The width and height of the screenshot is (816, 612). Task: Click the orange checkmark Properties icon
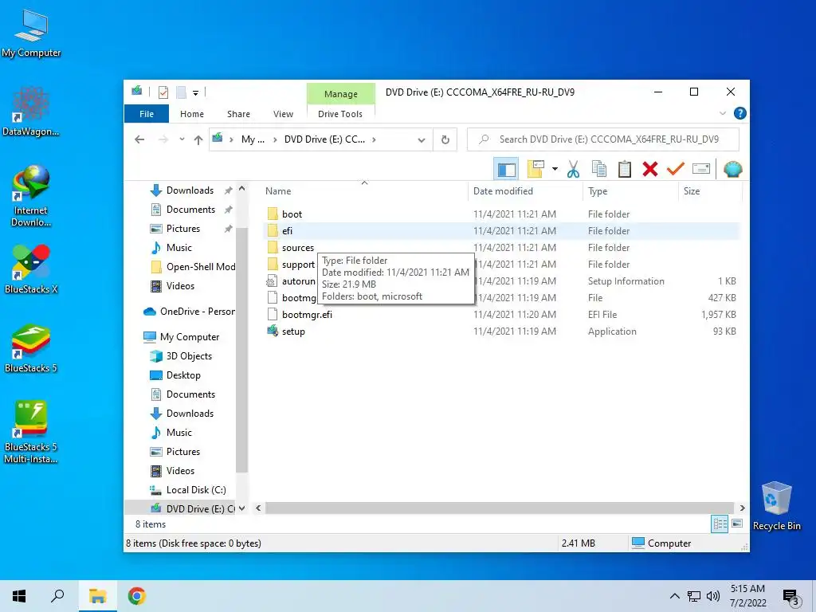point(676,169)
